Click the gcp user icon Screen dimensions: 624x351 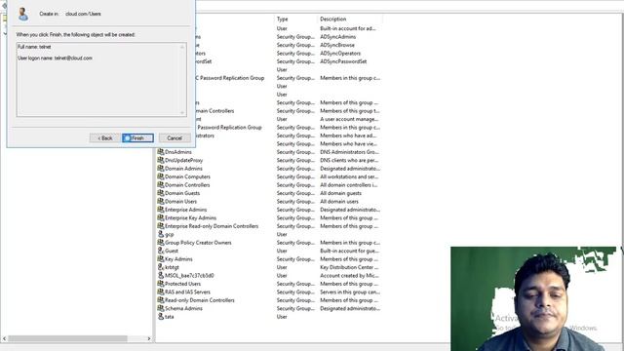(x=161, y=234)
